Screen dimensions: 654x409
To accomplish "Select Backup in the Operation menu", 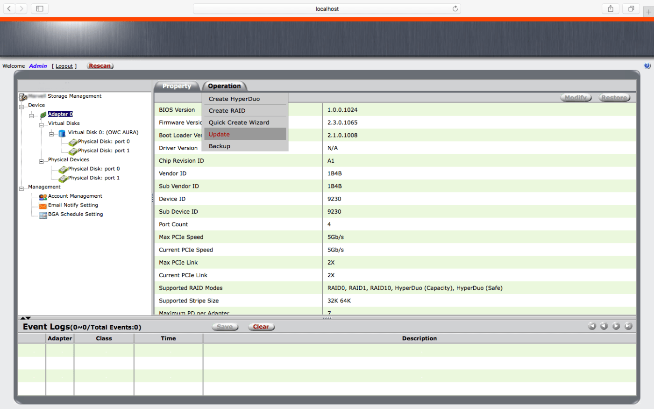I will click(x=245, y=146).
